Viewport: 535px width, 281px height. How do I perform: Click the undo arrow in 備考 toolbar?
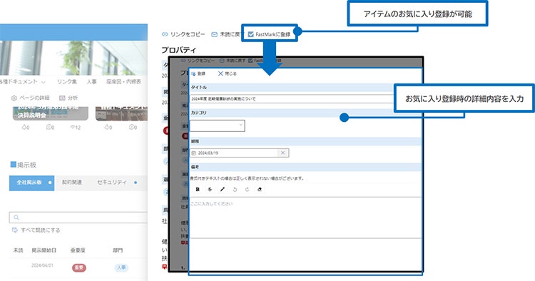click(235, 189)
